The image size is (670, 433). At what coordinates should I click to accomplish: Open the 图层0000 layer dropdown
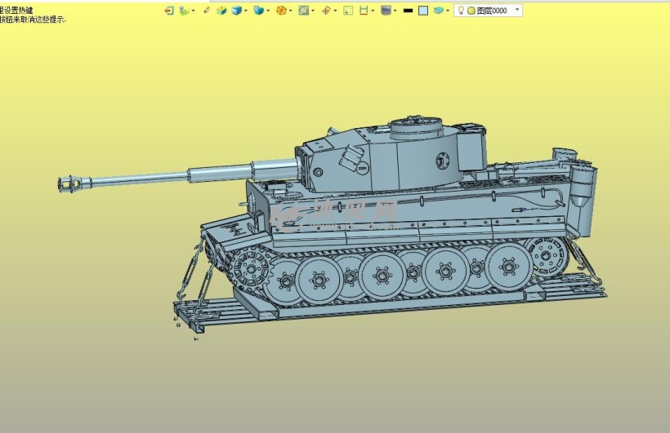[x=516, y=10]
